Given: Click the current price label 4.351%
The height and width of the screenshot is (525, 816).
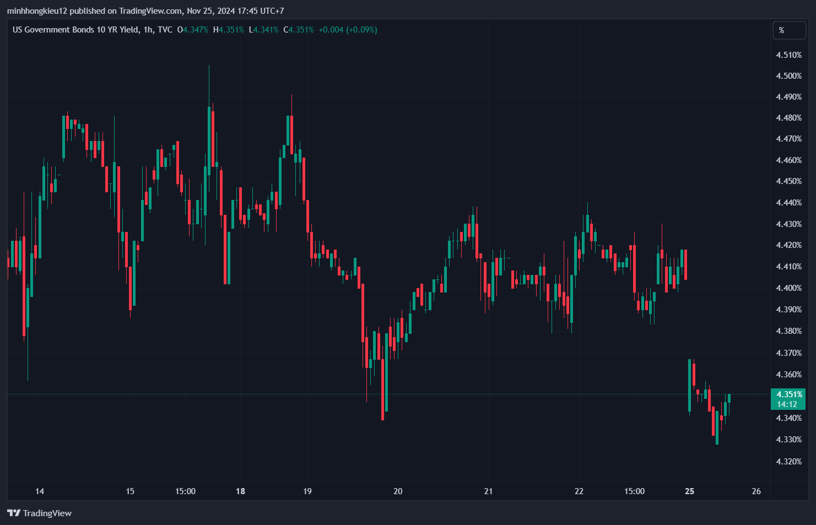Looking at the screenshot, I should tap(789, 394).
